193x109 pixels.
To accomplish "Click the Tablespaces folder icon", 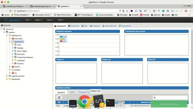I will click(x=10, y=79).
